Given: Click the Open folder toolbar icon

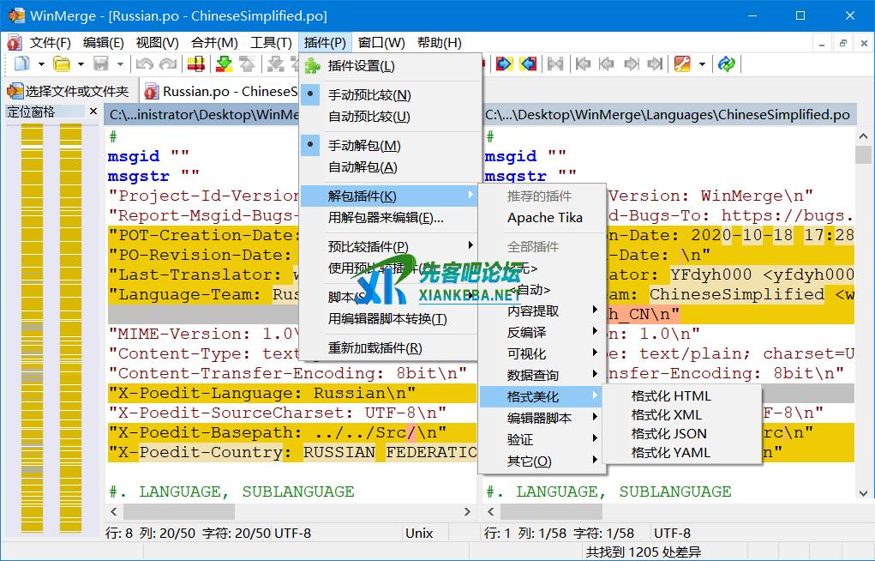Looking at the screenshot, I should 62,63.
